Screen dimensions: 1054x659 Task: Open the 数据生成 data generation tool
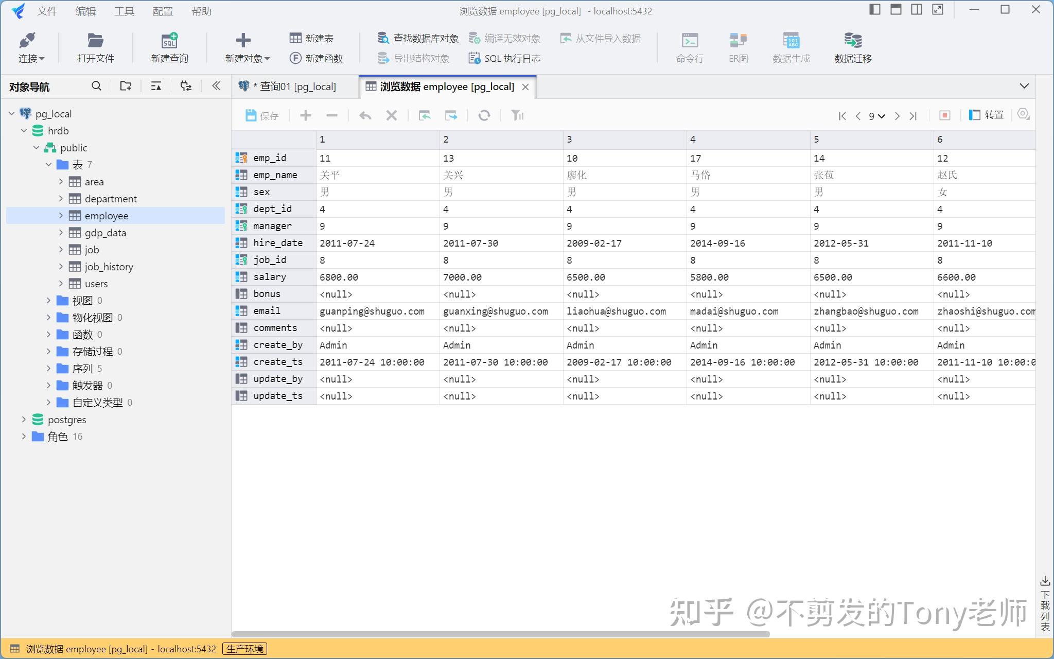coord(791,46)
